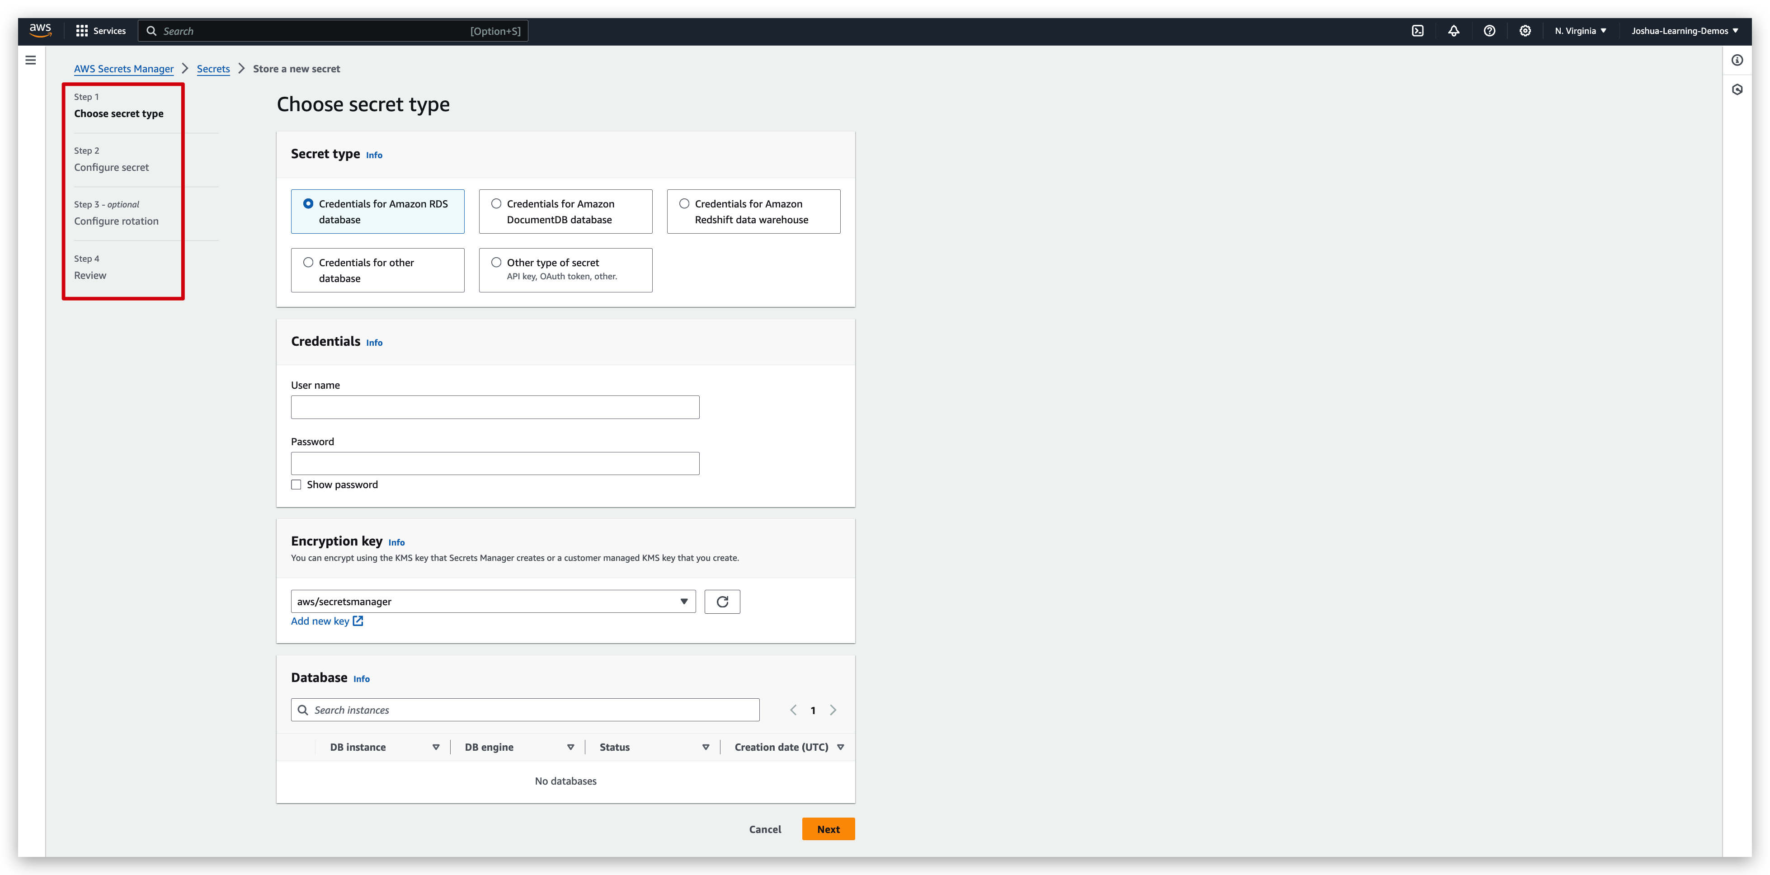The height and width of the screenshot is (875, 1770).
Task: Click the Next button
Action: coord(828,829)
